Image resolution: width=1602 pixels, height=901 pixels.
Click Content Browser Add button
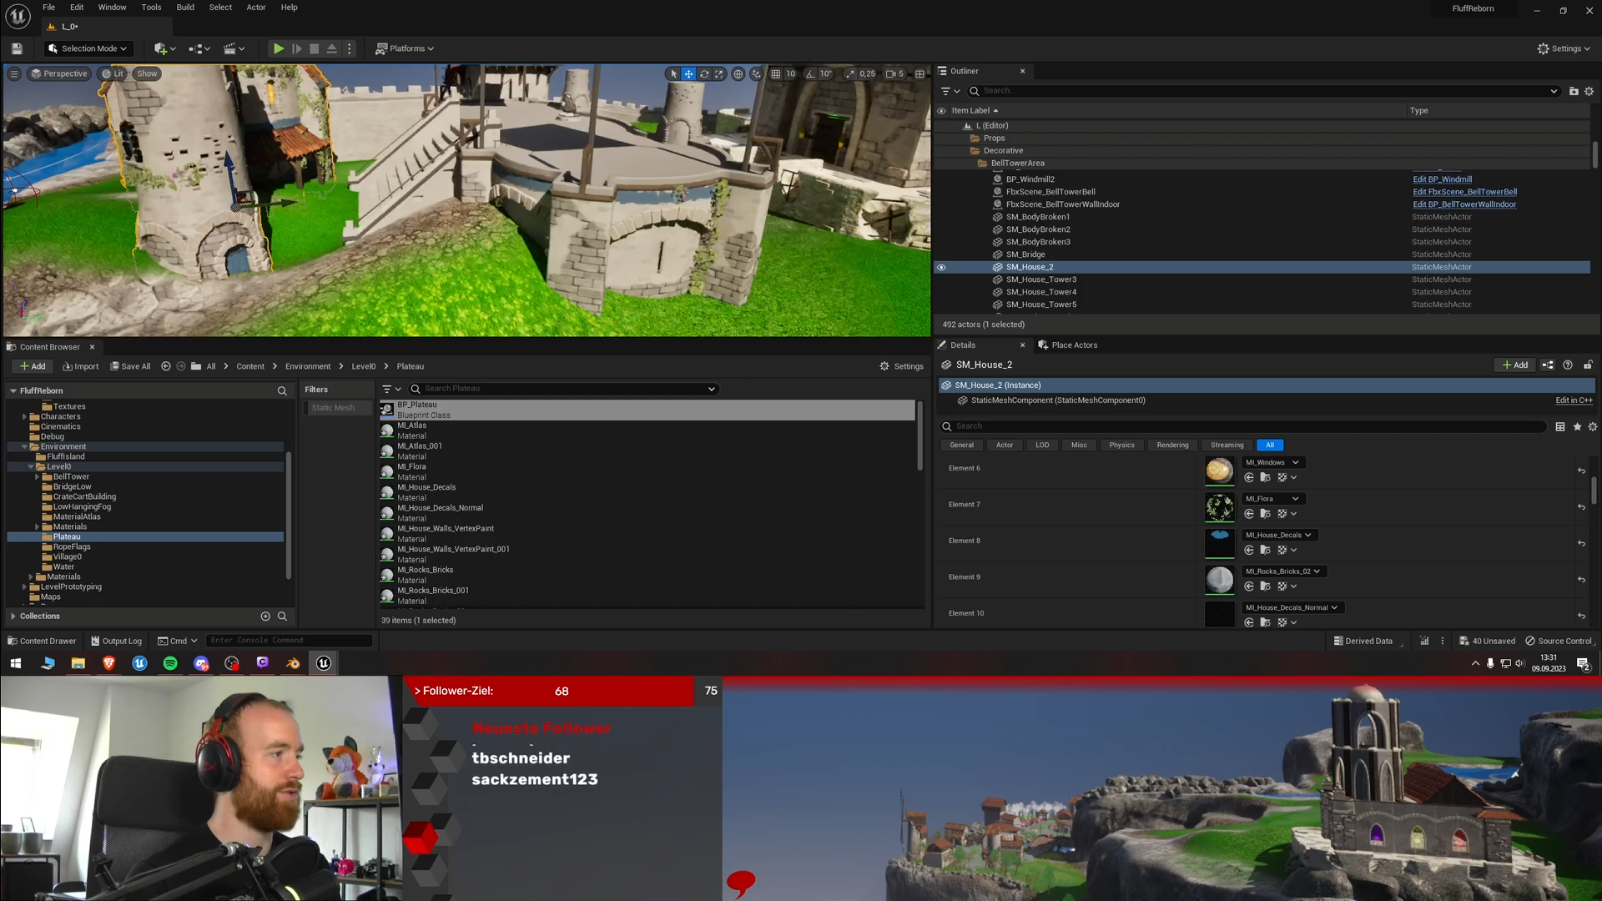click(33, 366)
